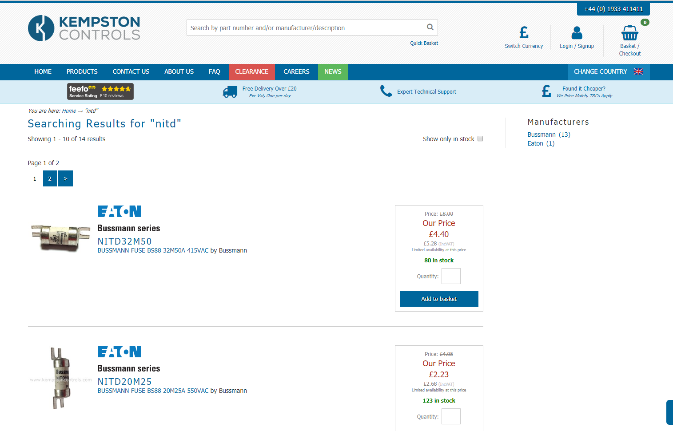Screen dimensions: 673x431
Task: Open the basket icon
Action: click(x=629, y=33)
